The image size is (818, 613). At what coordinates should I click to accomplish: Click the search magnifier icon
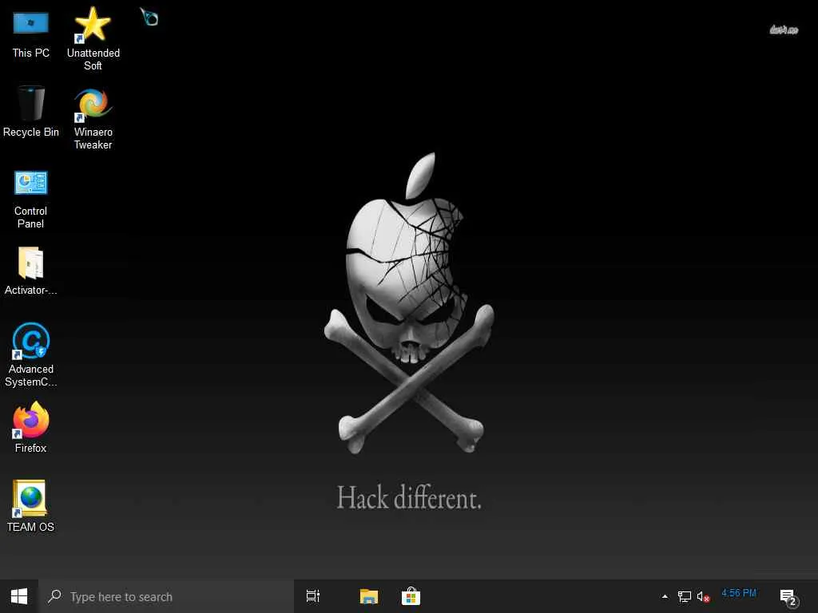click(54, 596)
